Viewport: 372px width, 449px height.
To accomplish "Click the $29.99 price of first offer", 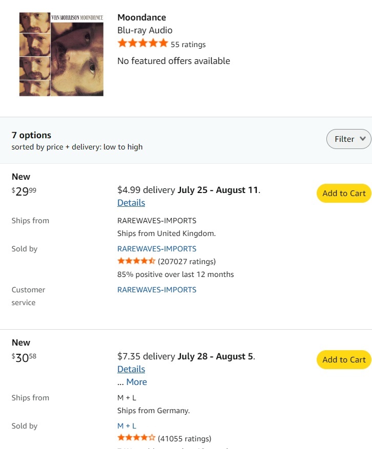I will click(x=24, y=191).
